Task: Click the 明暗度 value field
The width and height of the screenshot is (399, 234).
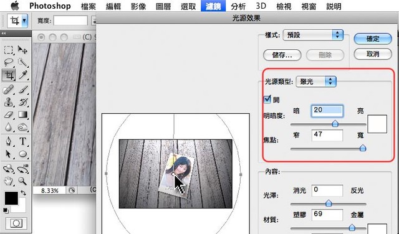Action: pyautogui.click(x=327, y=111)
